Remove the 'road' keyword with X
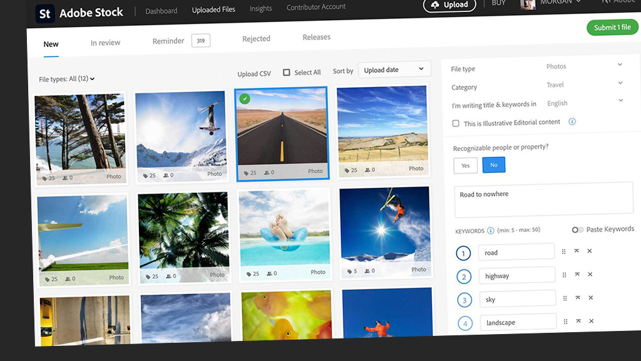The height and width of the screenshot is (361, 641). [x=590, y=251]
